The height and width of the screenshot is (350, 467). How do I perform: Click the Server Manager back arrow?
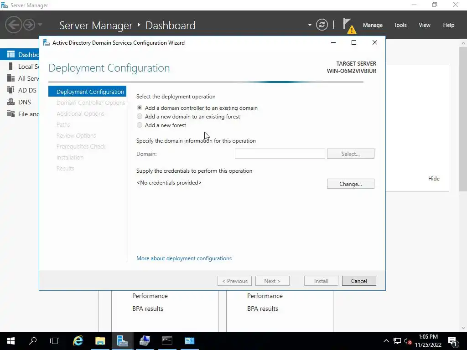click(13, 25)
